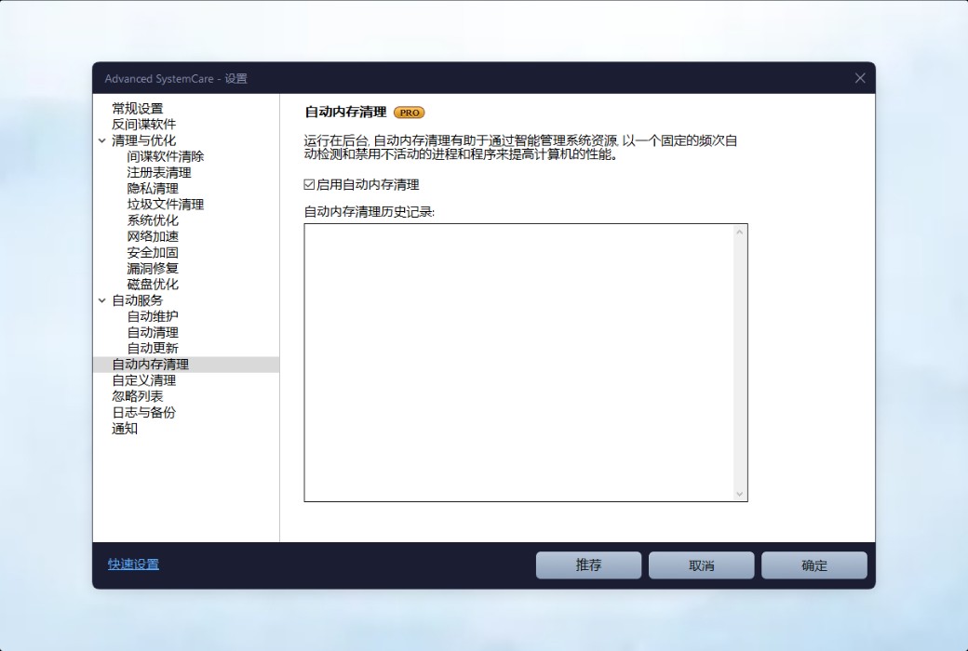The image size is (968, 651).
Task: Click history list scrollbar down arrow
Action: (740, 494)
